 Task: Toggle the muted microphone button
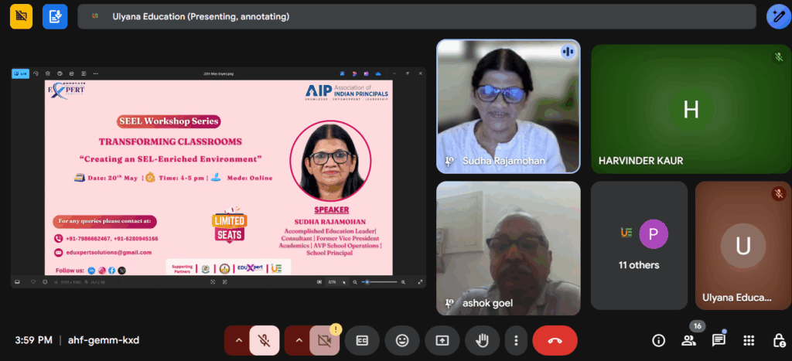[x=265, y=340]
